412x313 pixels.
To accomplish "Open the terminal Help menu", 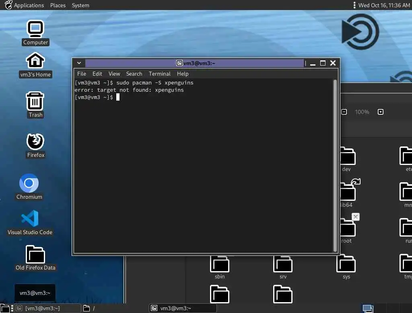I will point(183,74).
